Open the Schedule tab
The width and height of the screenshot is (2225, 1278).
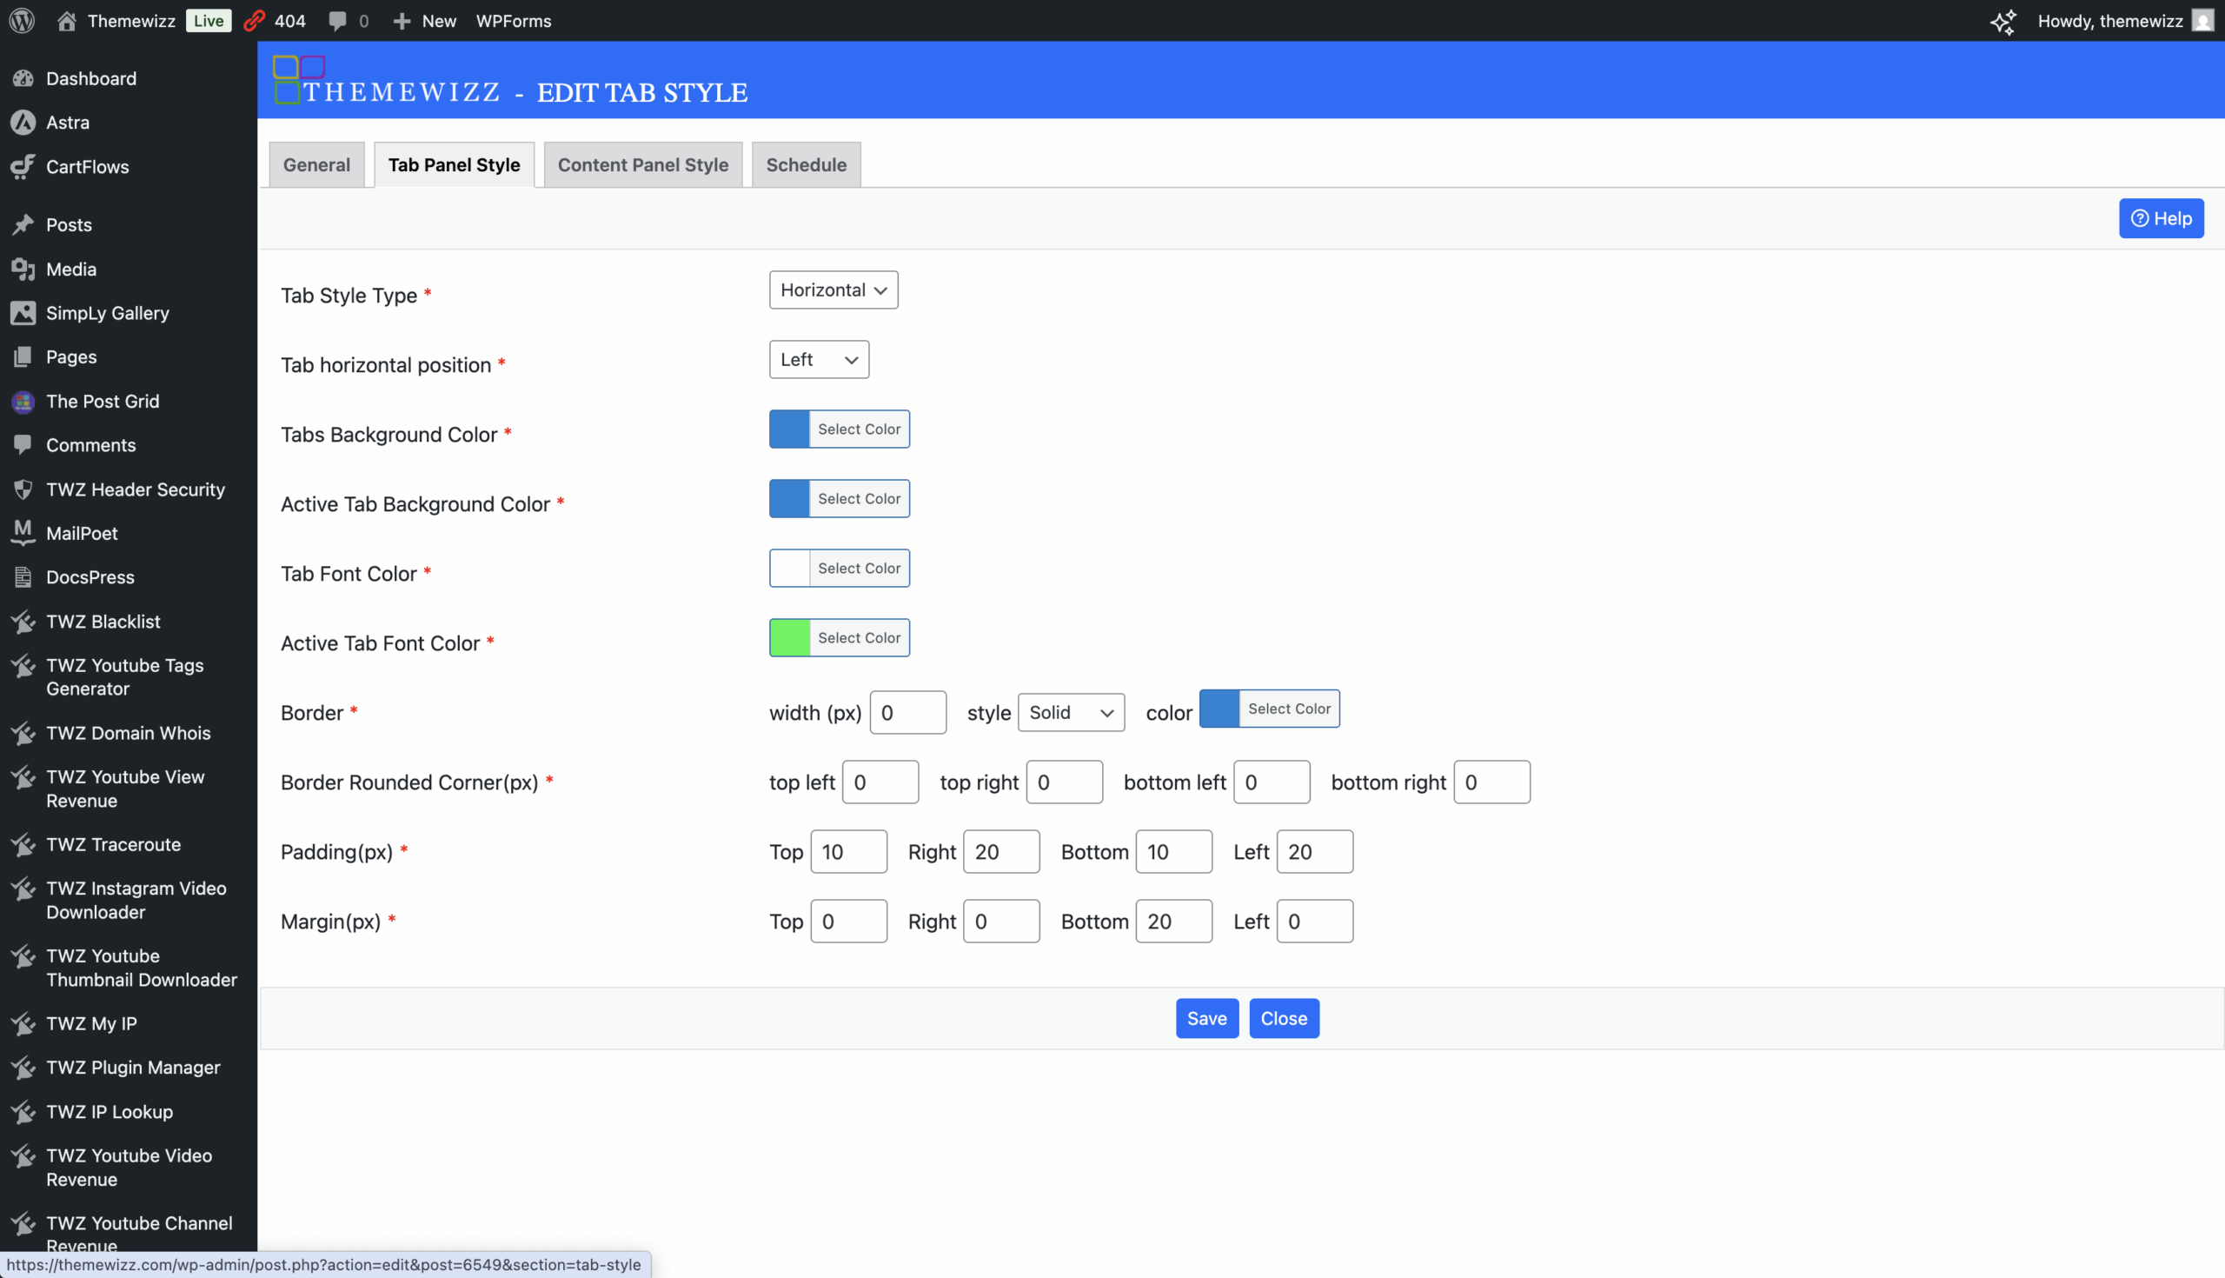(x=807, y=164)
